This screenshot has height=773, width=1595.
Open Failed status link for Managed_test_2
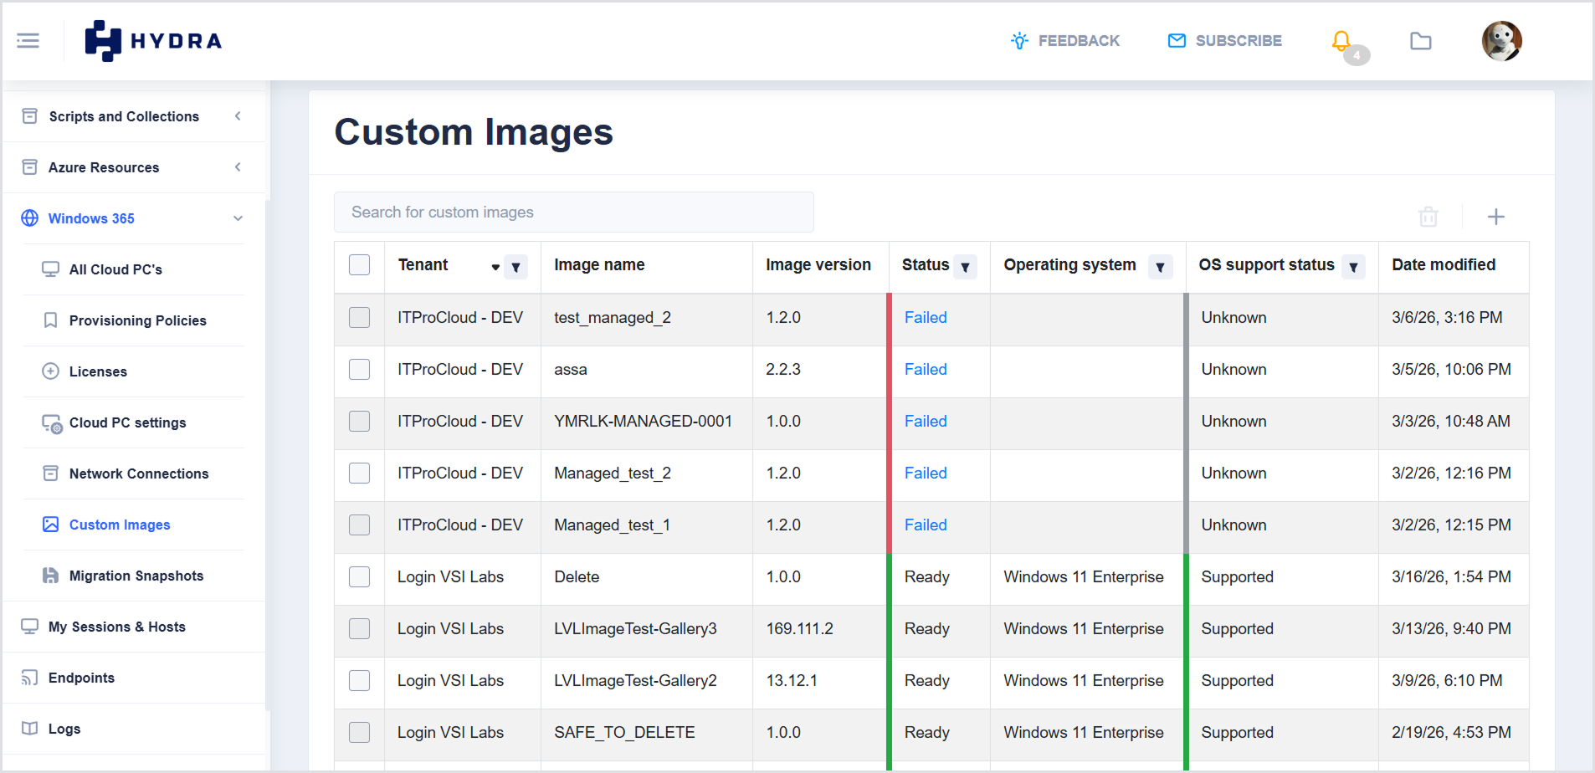tap(926, 474)
